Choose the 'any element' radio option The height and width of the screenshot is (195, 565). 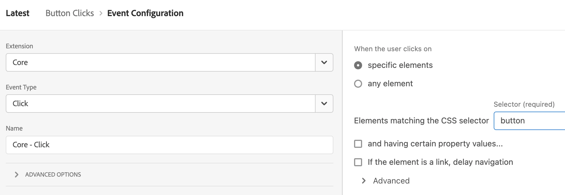click(x=358, y=84)
